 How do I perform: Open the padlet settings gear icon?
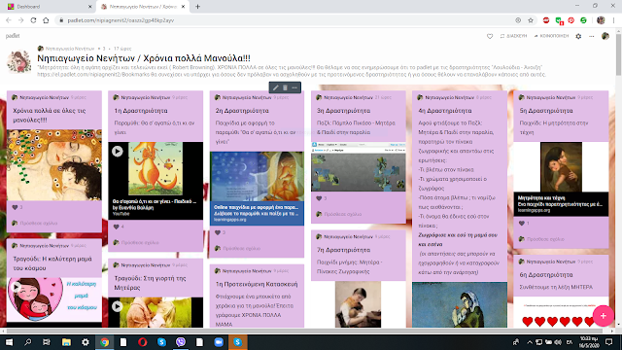(578, 36)
